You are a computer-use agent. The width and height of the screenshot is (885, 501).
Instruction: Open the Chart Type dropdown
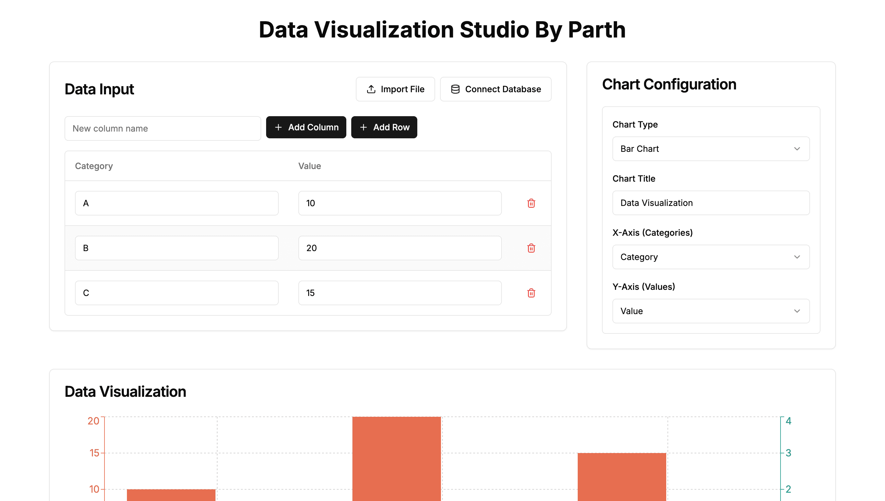[711, 149]
